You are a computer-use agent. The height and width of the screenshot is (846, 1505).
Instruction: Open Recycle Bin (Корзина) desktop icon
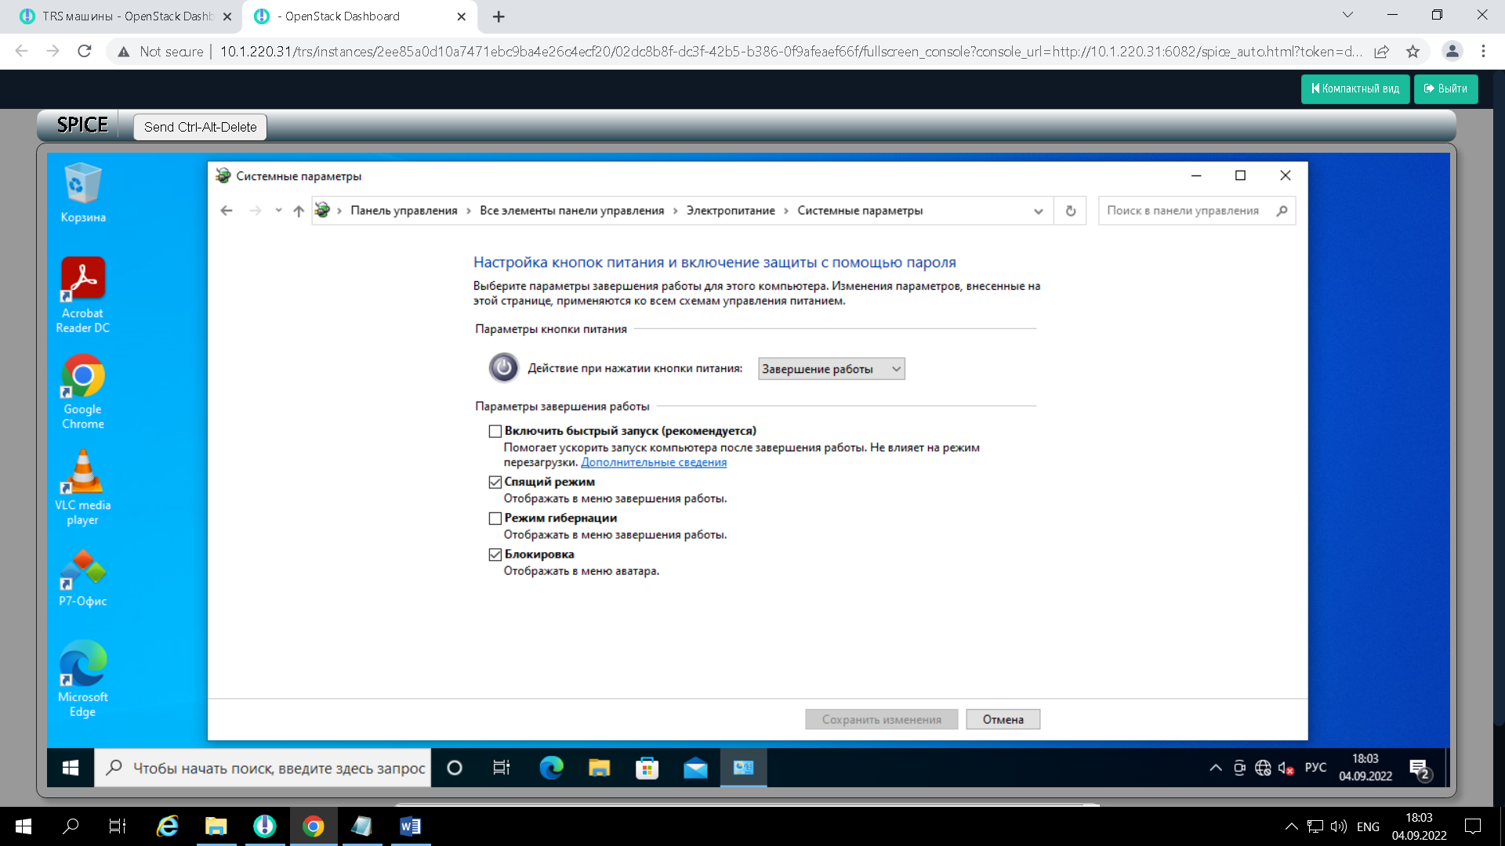82,193
